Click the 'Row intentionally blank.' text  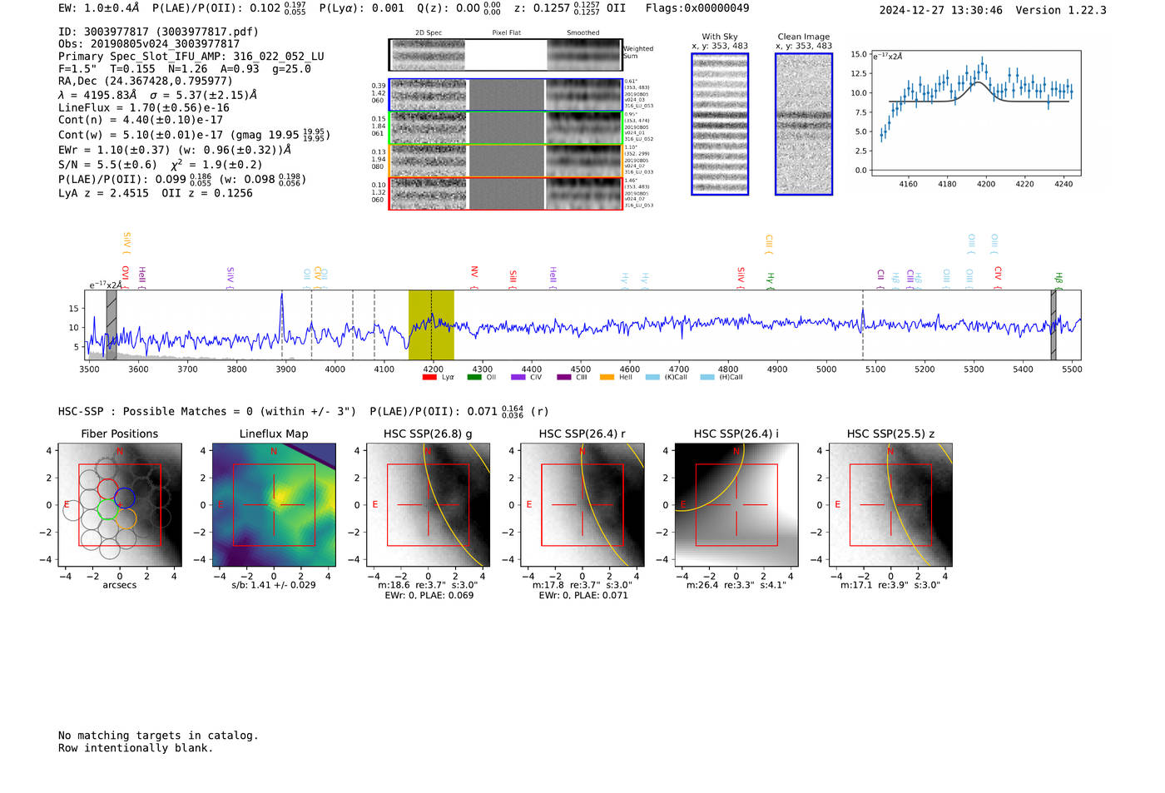[136, 748]
